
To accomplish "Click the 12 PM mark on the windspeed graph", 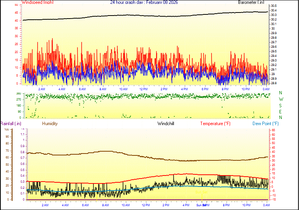I will 144,89.
